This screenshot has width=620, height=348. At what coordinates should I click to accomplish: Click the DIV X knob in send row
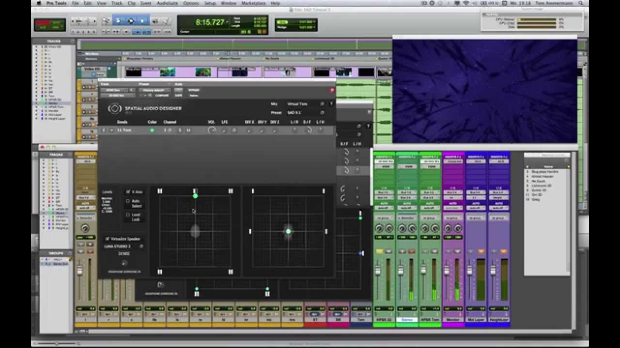point(249,130)
